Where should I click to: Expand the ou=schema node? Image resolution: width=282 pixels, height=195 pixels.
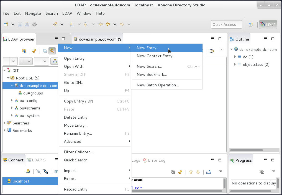[12, 108]
